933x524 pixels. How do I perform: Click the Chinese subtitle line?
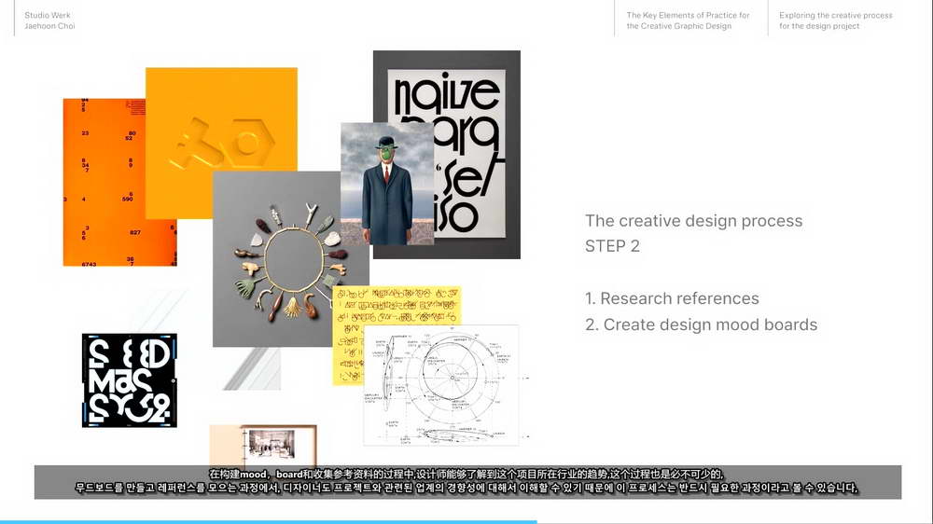click(466, 474)
